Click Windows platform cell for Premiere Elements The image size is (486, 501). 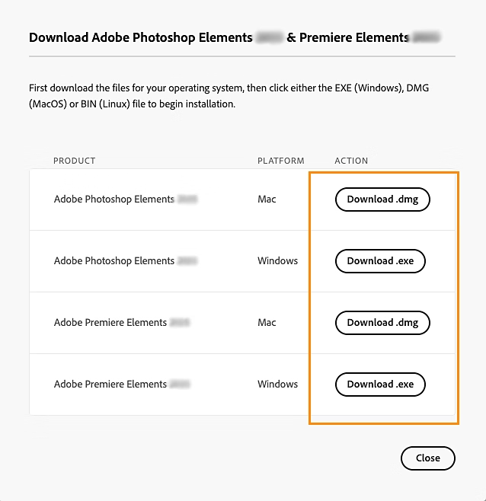click(277, 384)
